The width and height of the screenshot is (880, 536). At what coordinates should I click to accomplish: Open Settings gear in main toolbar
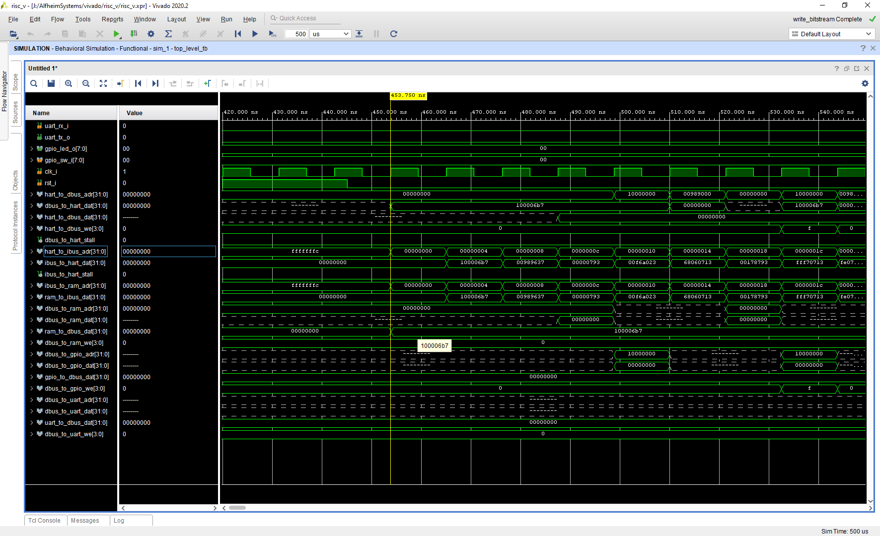(151, 34)
